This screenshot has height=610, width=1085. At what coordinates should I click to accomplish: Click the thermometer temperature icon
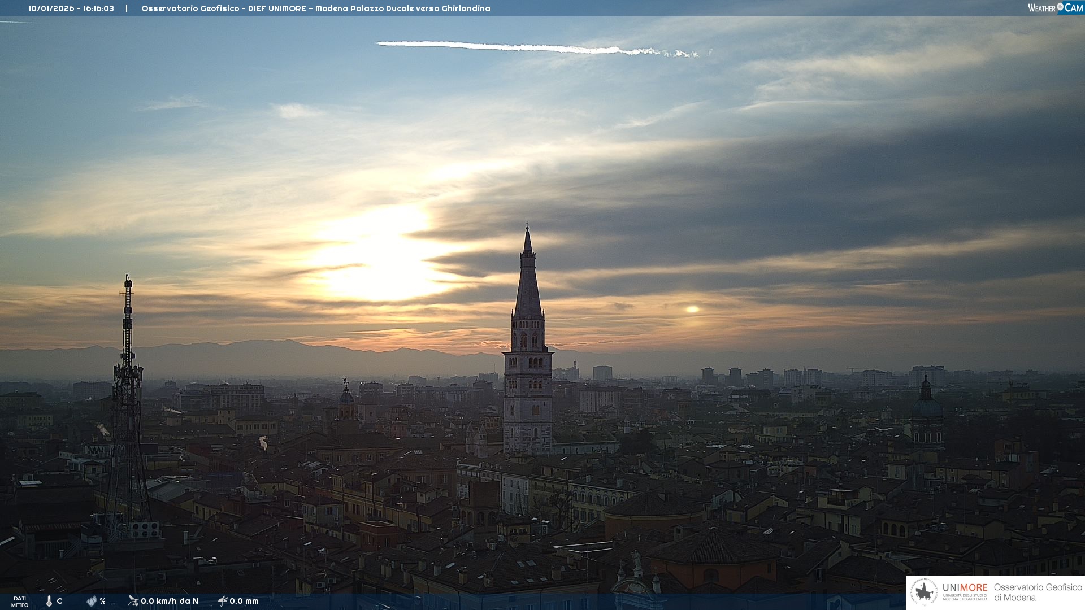[49, 601]
